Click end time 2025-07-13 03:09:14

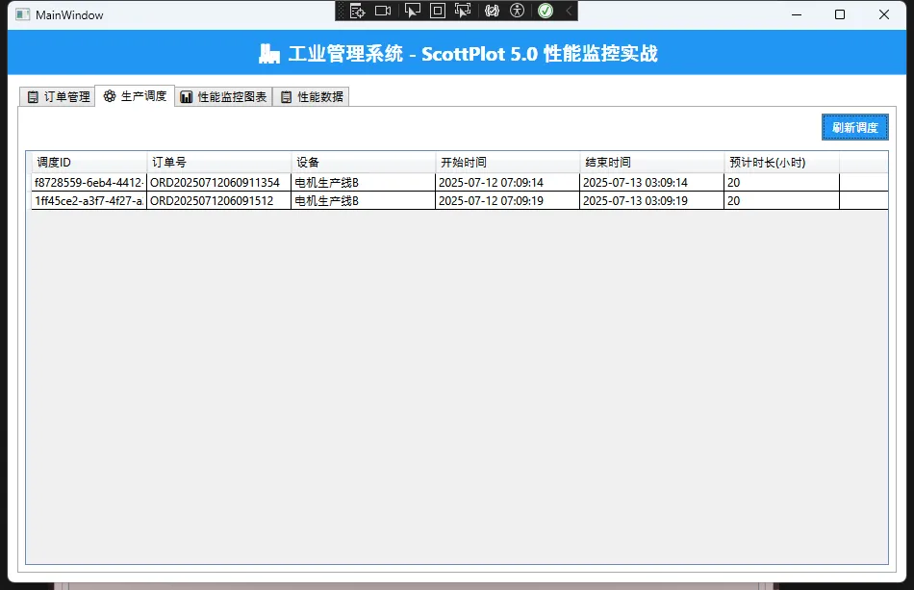tap(651, 183)
